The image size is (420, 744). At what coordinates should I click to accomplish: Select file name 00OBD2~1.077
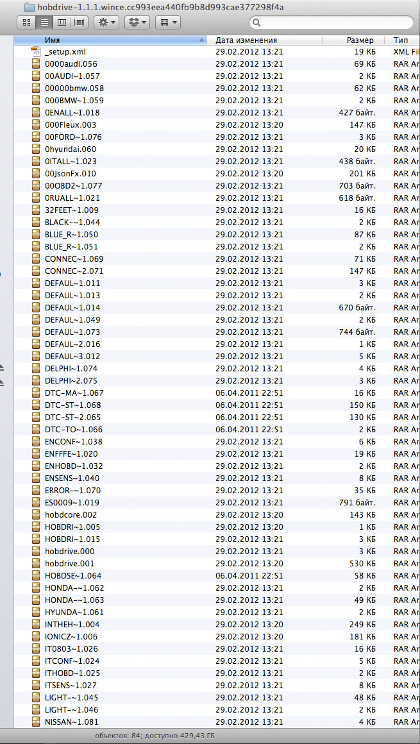point(74,186)
